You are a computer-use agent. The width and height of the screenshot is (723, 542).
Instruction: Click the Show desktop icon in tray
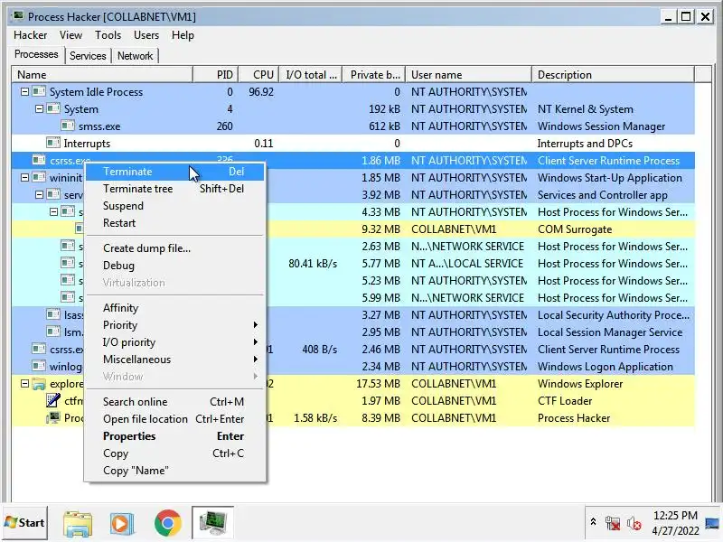tap(712, 523)
